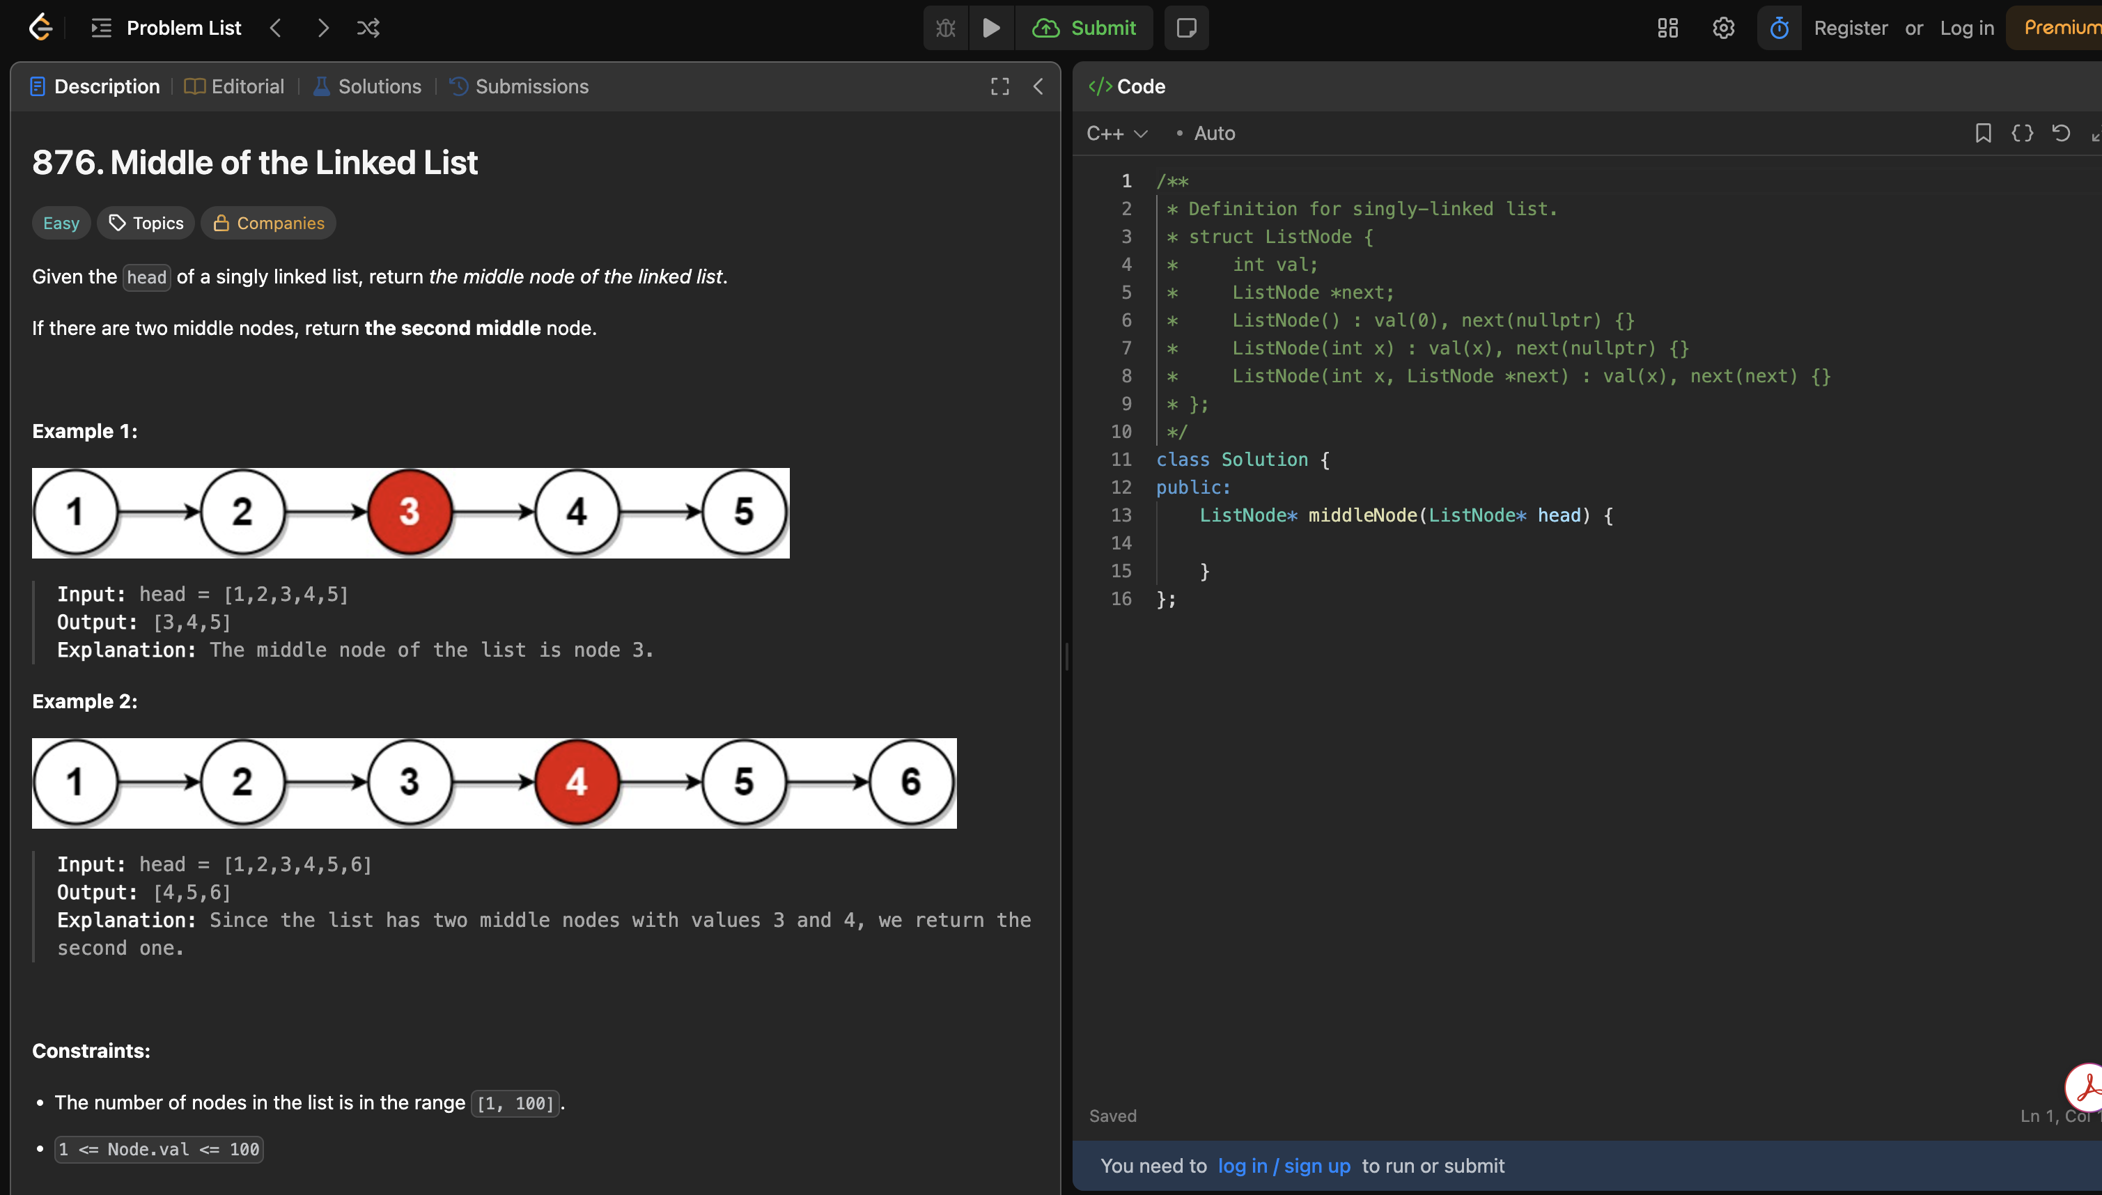Switch to the Description tab
Screen dimensions: 2102x1195
(x=95, y=86)
